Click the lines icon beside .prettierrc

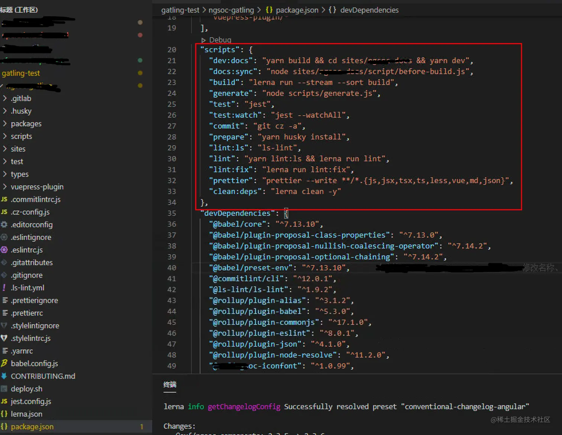tap(5, 313)
